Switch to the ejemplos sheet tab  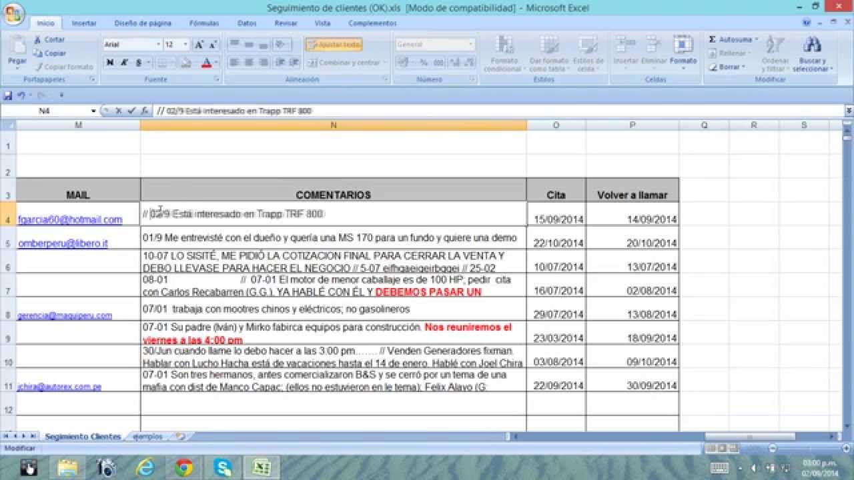[147, 437]
